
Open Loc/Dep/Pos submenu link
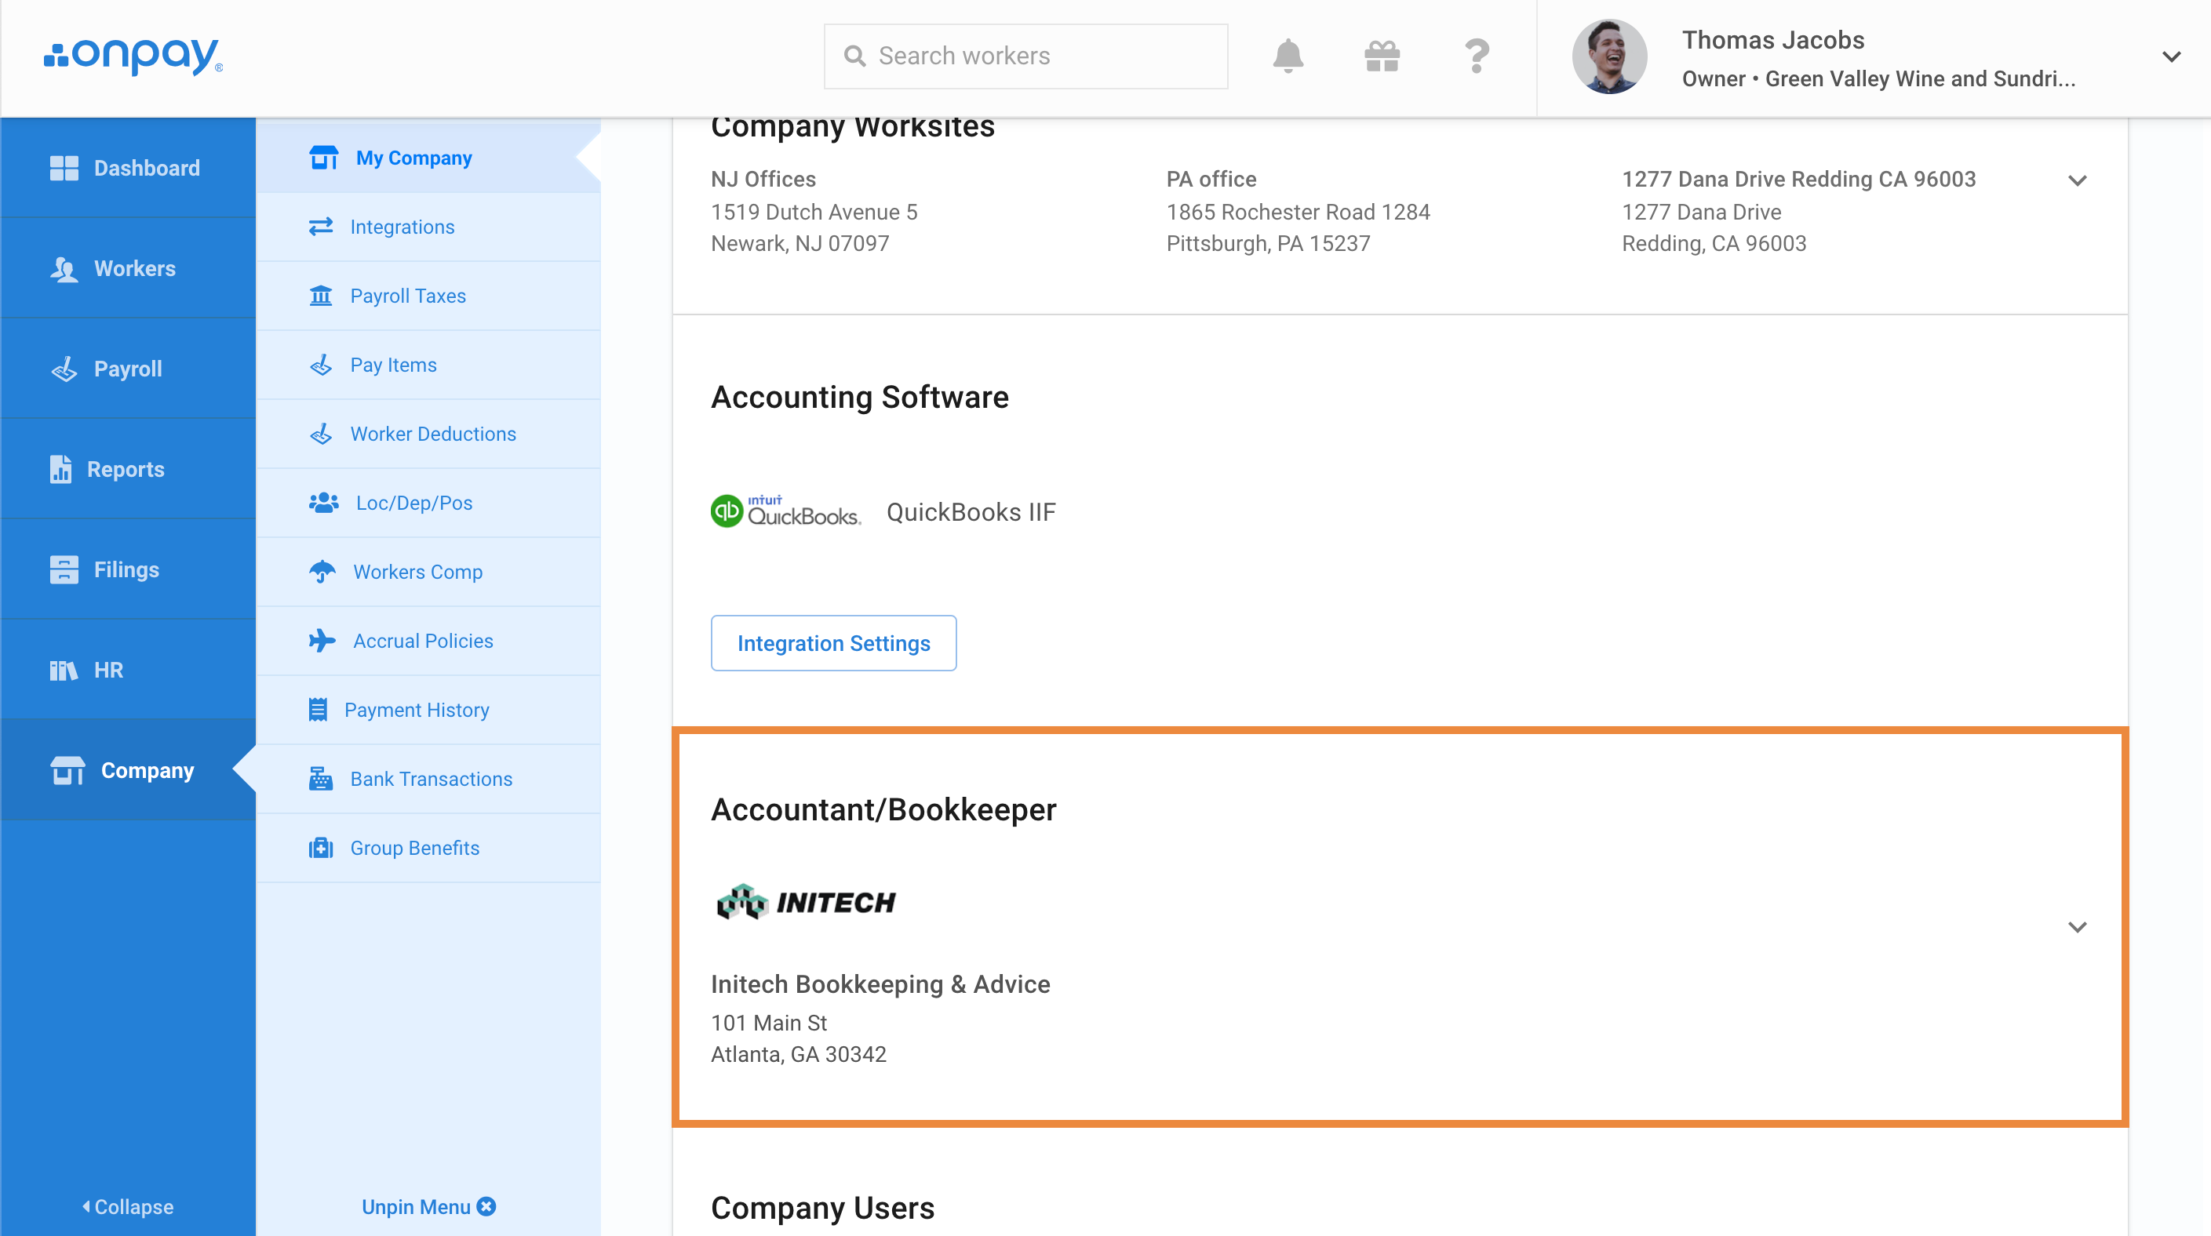[428, 503]
